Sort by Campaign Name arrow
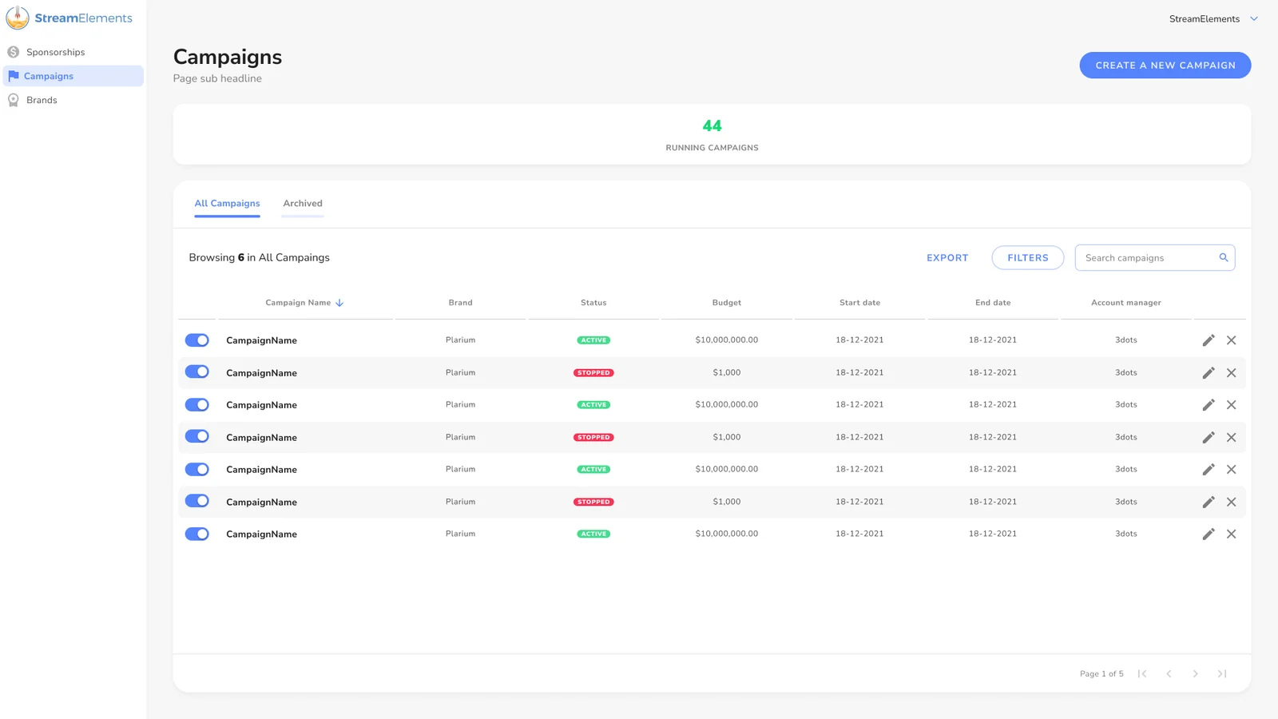The height and width of the screenshot is (719, 1278). pyautogui.click(x=339, y=303)
